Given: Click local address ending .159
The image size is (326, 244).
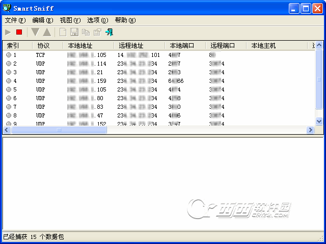Looking at the screenshot, I should pos(87,81).
